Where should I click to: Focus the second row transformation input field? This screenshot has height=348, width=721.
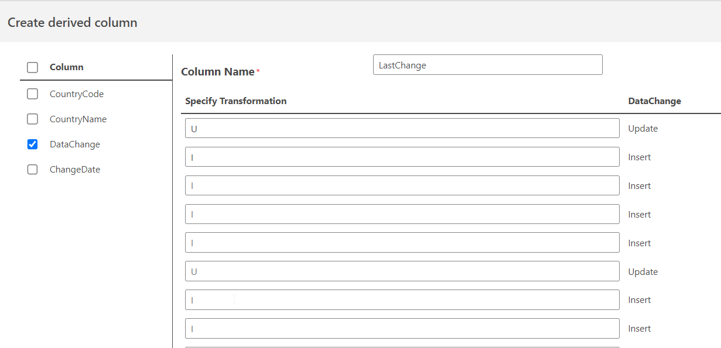(x=402, y=157)
